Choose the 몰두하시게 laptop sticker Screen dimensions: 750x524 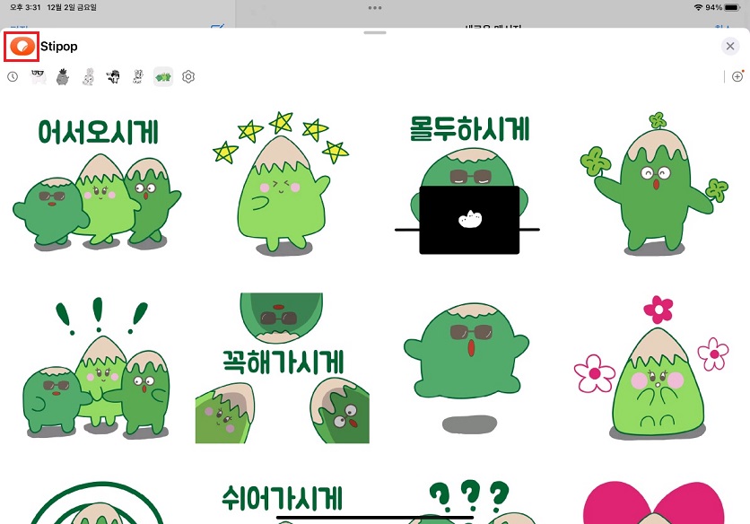pyautogui.click(x=468, y=185)
